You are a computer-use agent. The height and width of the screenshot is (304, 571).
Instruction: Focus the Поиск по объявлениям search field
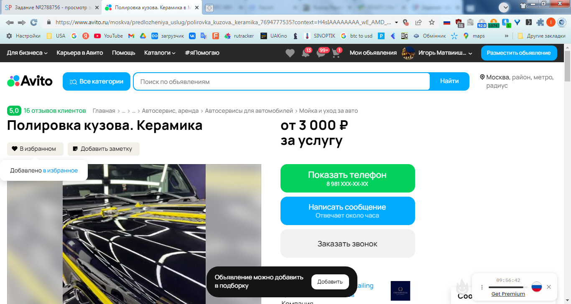pyautogui.click(x=281, y=81)
